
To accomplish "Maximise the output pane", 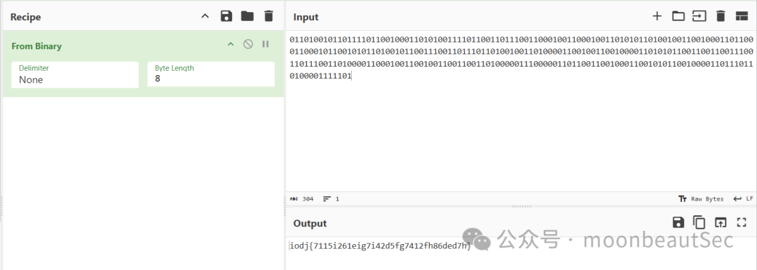I will point(742,222).
